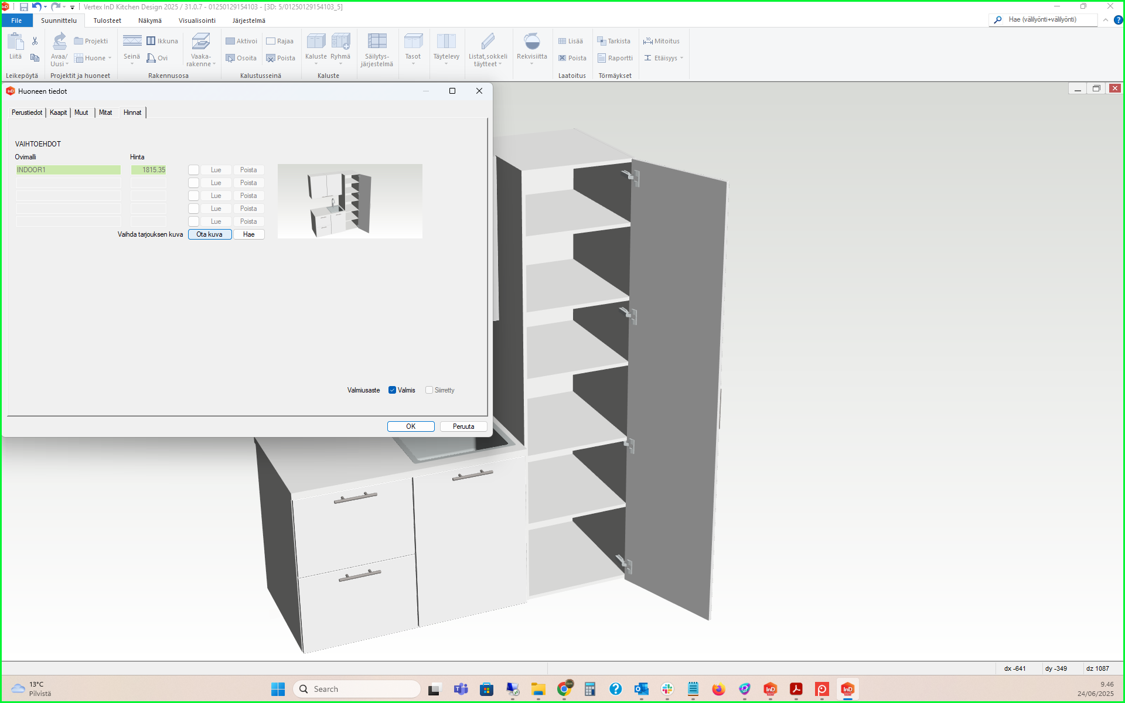
Task: Open the Etäisyys dropdown arrow
Action: [x=682, y=58]
